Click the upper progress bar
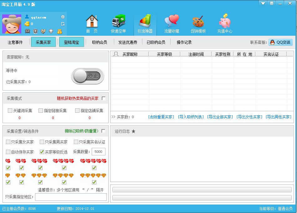This screenshot has width=297, height=213. pos(202,190)
